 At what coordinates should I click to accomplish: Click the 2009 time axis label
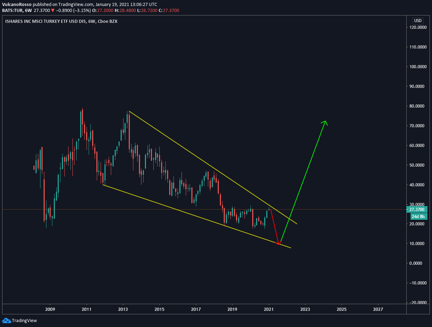pos(50,309)
